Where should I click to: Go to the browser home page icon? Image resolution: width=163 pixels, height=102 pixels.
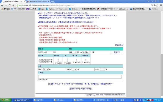point(13,6)
